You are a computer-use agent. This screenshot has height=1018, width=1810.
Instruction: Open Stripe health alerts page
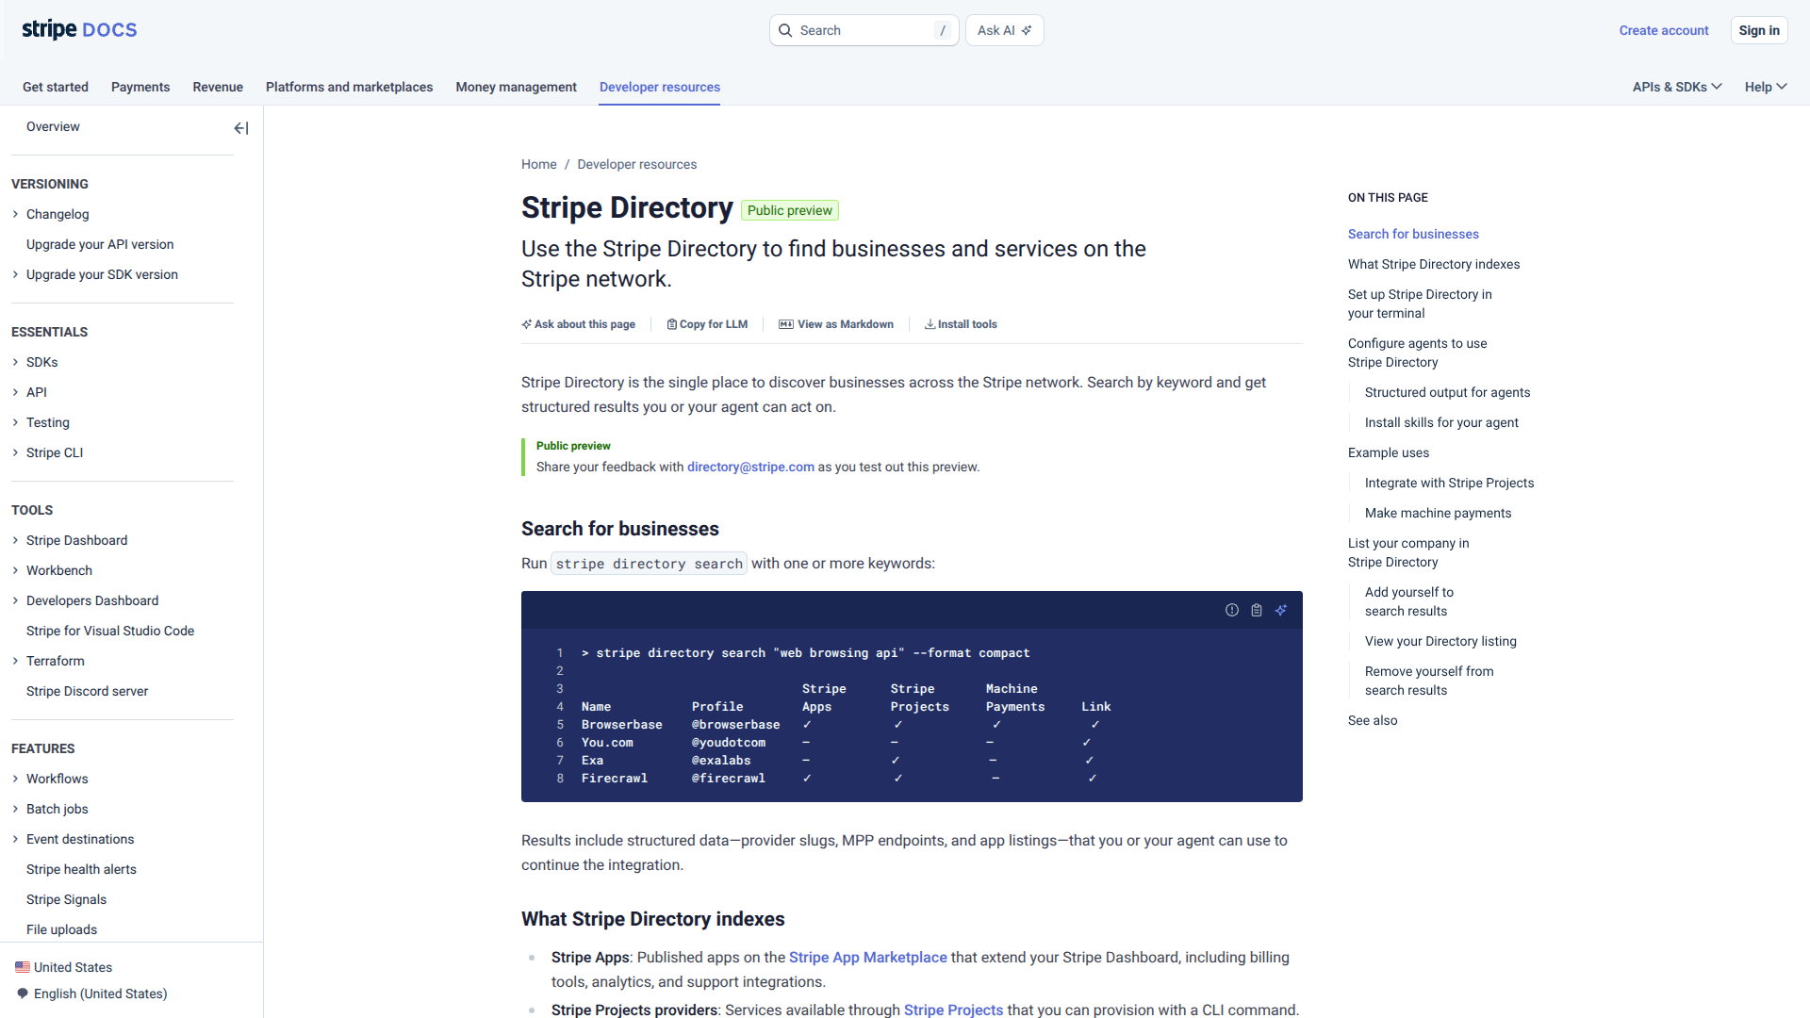point(81,869)
